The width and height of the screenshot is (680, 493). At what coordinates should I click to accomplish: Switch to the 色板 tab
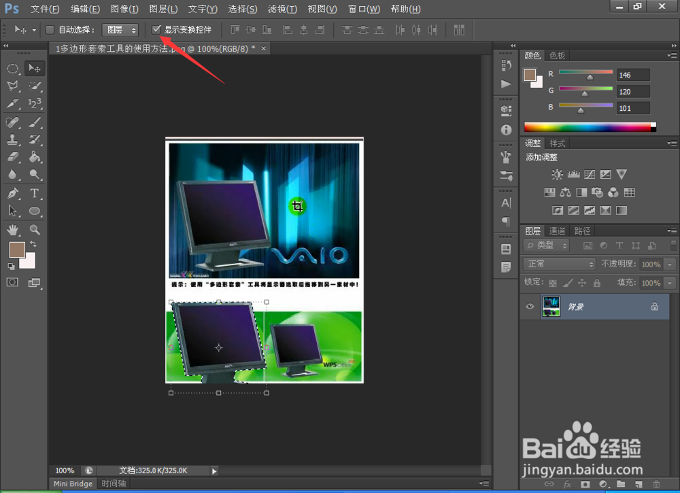pos(557,56)
